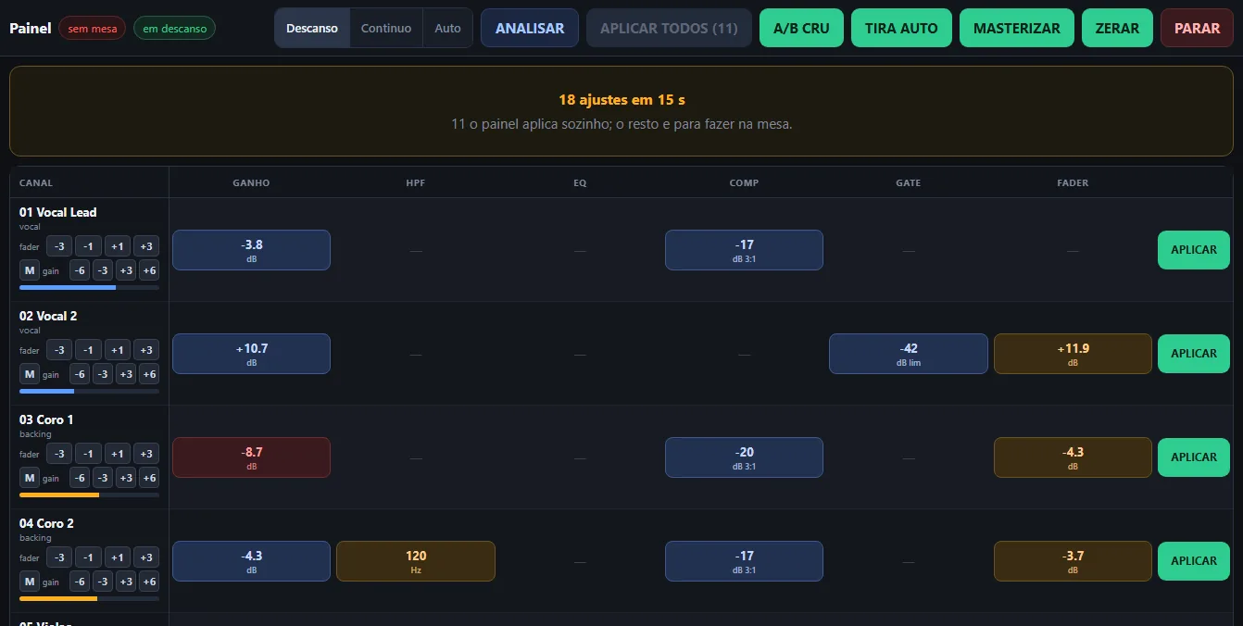Apply suggestions for 04 Coro 2
Image resolution: width=1243 pixels, height=626 pixels.
[x=1194, y=561]
